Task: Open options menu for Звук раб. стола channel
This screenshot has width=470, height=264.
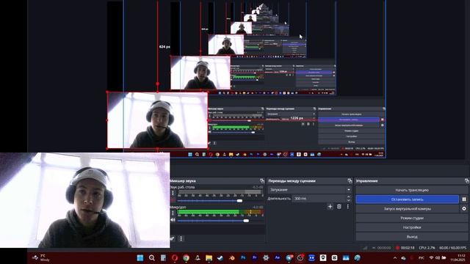Action: pos(173,193)
